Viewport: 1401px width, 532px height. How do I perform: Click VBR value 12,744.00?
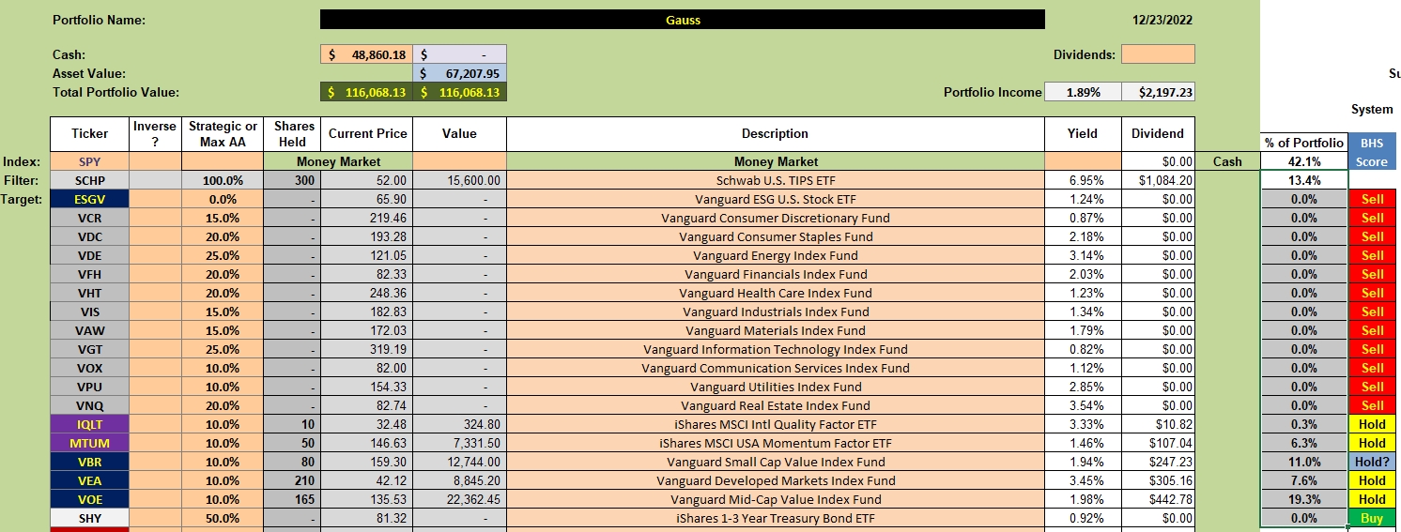click(460, 462)
